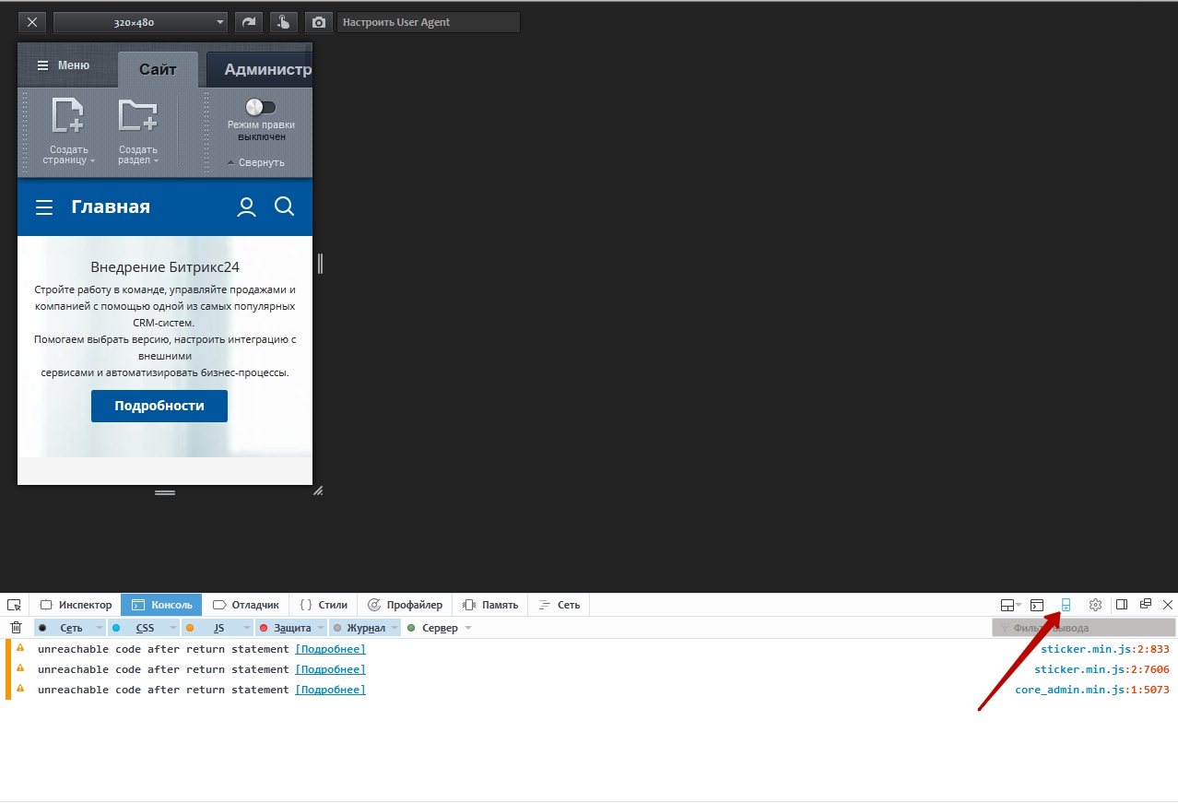Viewport: 1178px width, 803px height.
Task: Enable touch event simulation icon
Action: [x=284, y=22]
